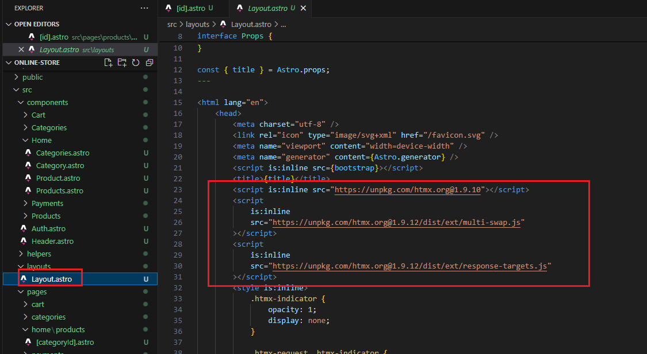Click Astro icon beside Product.astro file
This screenshot has width=647, height=354.
[28, 178]
